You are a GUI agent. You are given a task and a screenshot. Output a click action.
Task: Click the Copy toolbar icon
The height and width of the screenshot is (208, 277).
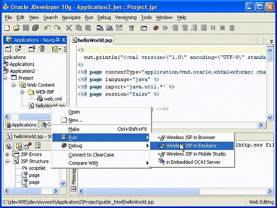point(79,28)
